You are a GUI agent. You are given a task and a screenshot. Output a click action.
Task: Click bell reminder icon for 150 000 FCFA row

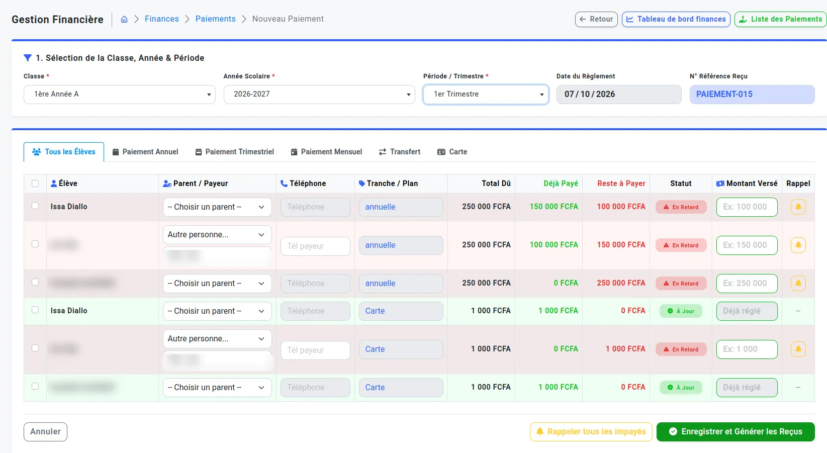point(798,245)
